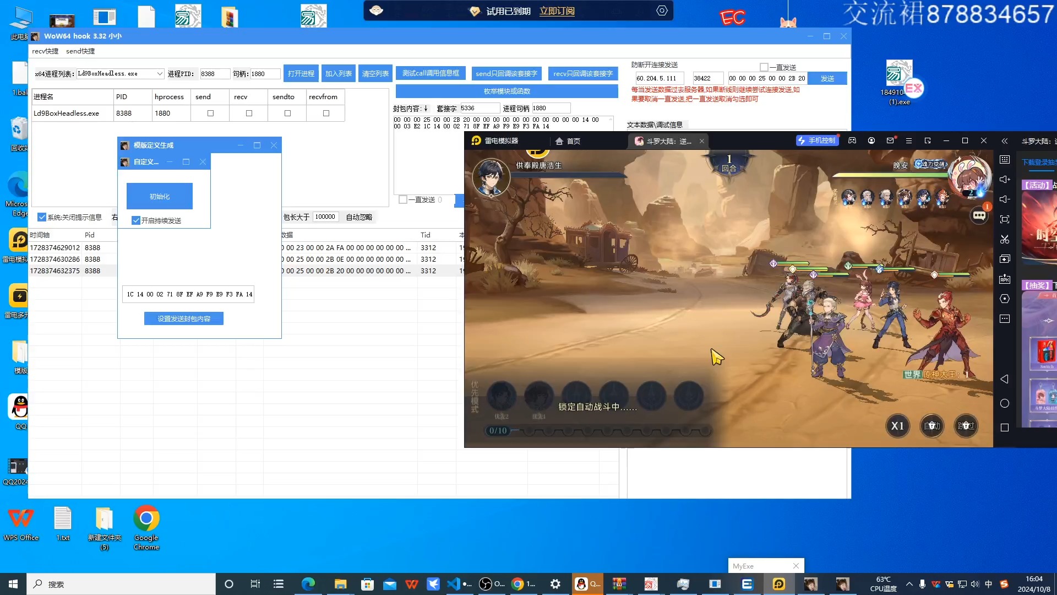Enable 一直发送 checkbox below packet content
Image resolution: width=1057 pixels, height=595 pixels.
coord(403,199)
